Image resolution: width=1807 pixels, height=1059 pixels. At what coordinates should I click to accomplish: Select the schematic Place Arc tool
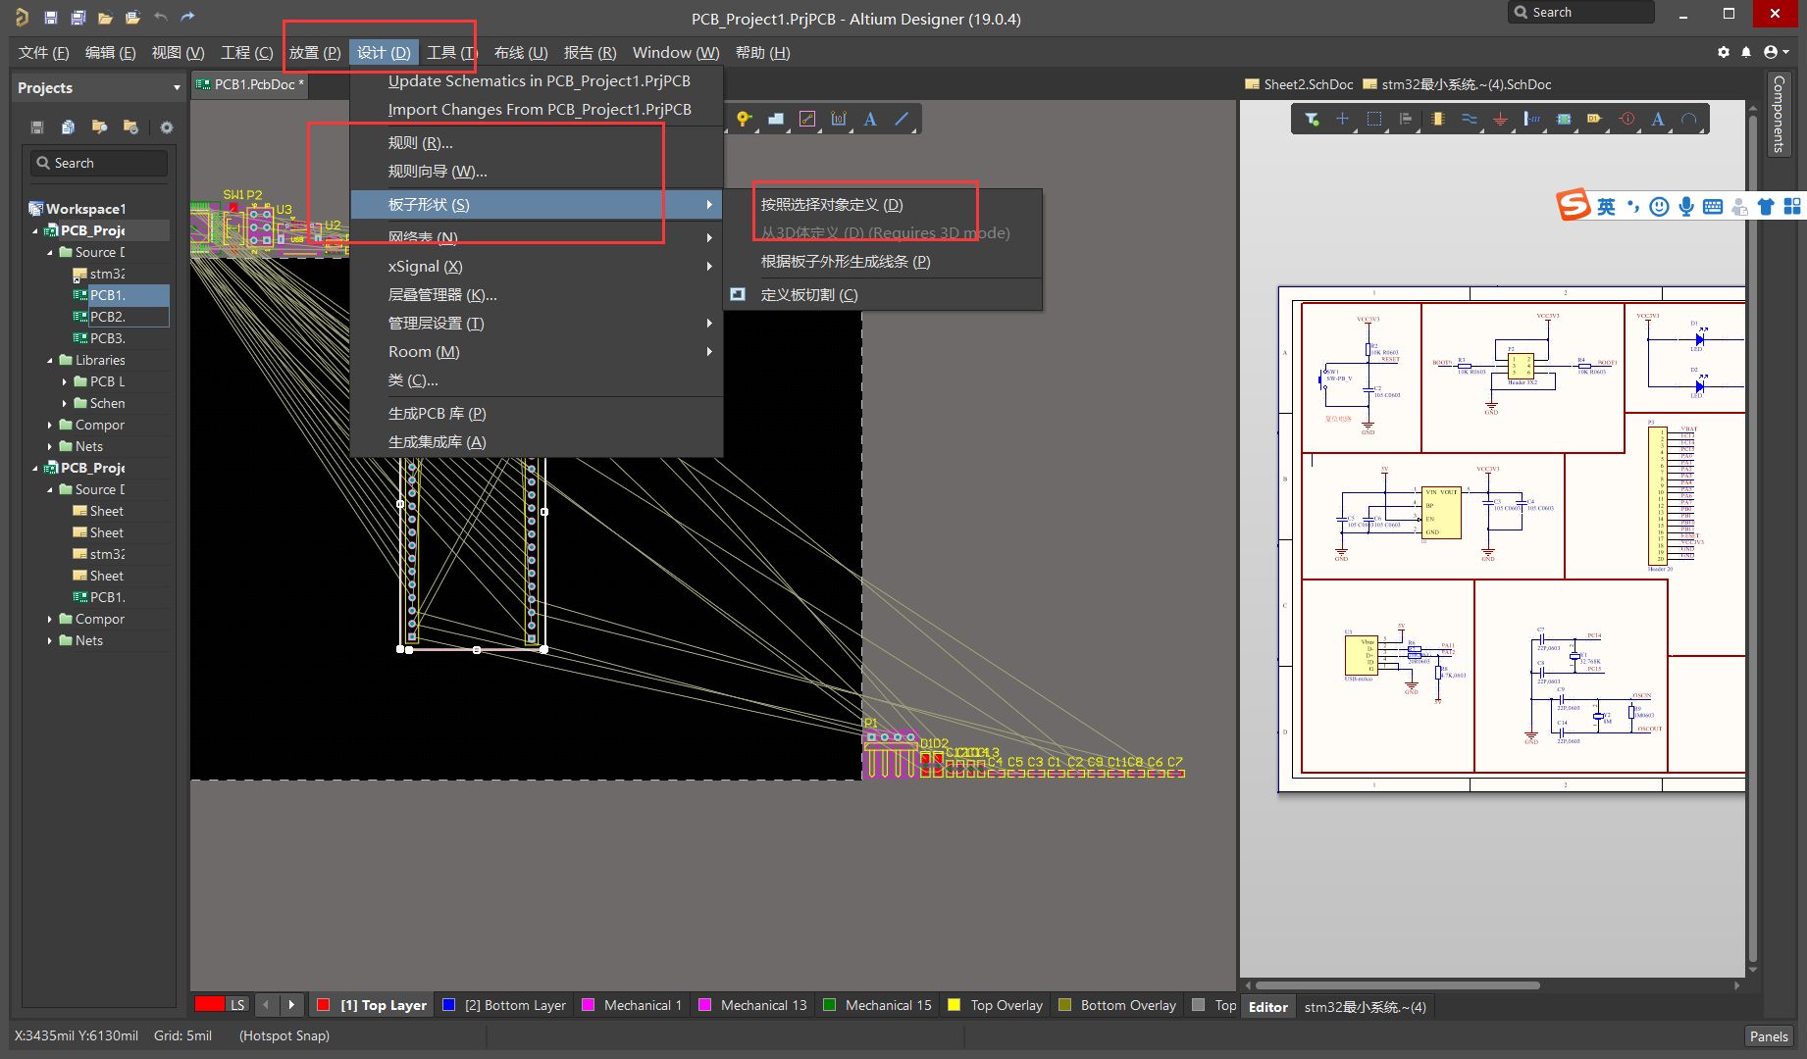[1689, 120]
